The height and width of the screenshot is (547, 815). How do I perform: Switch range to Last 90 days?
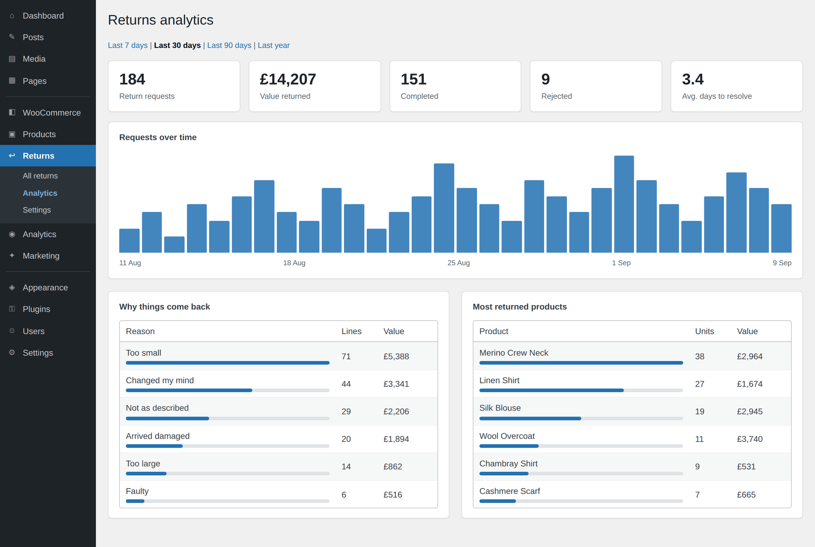coord(229,46)
